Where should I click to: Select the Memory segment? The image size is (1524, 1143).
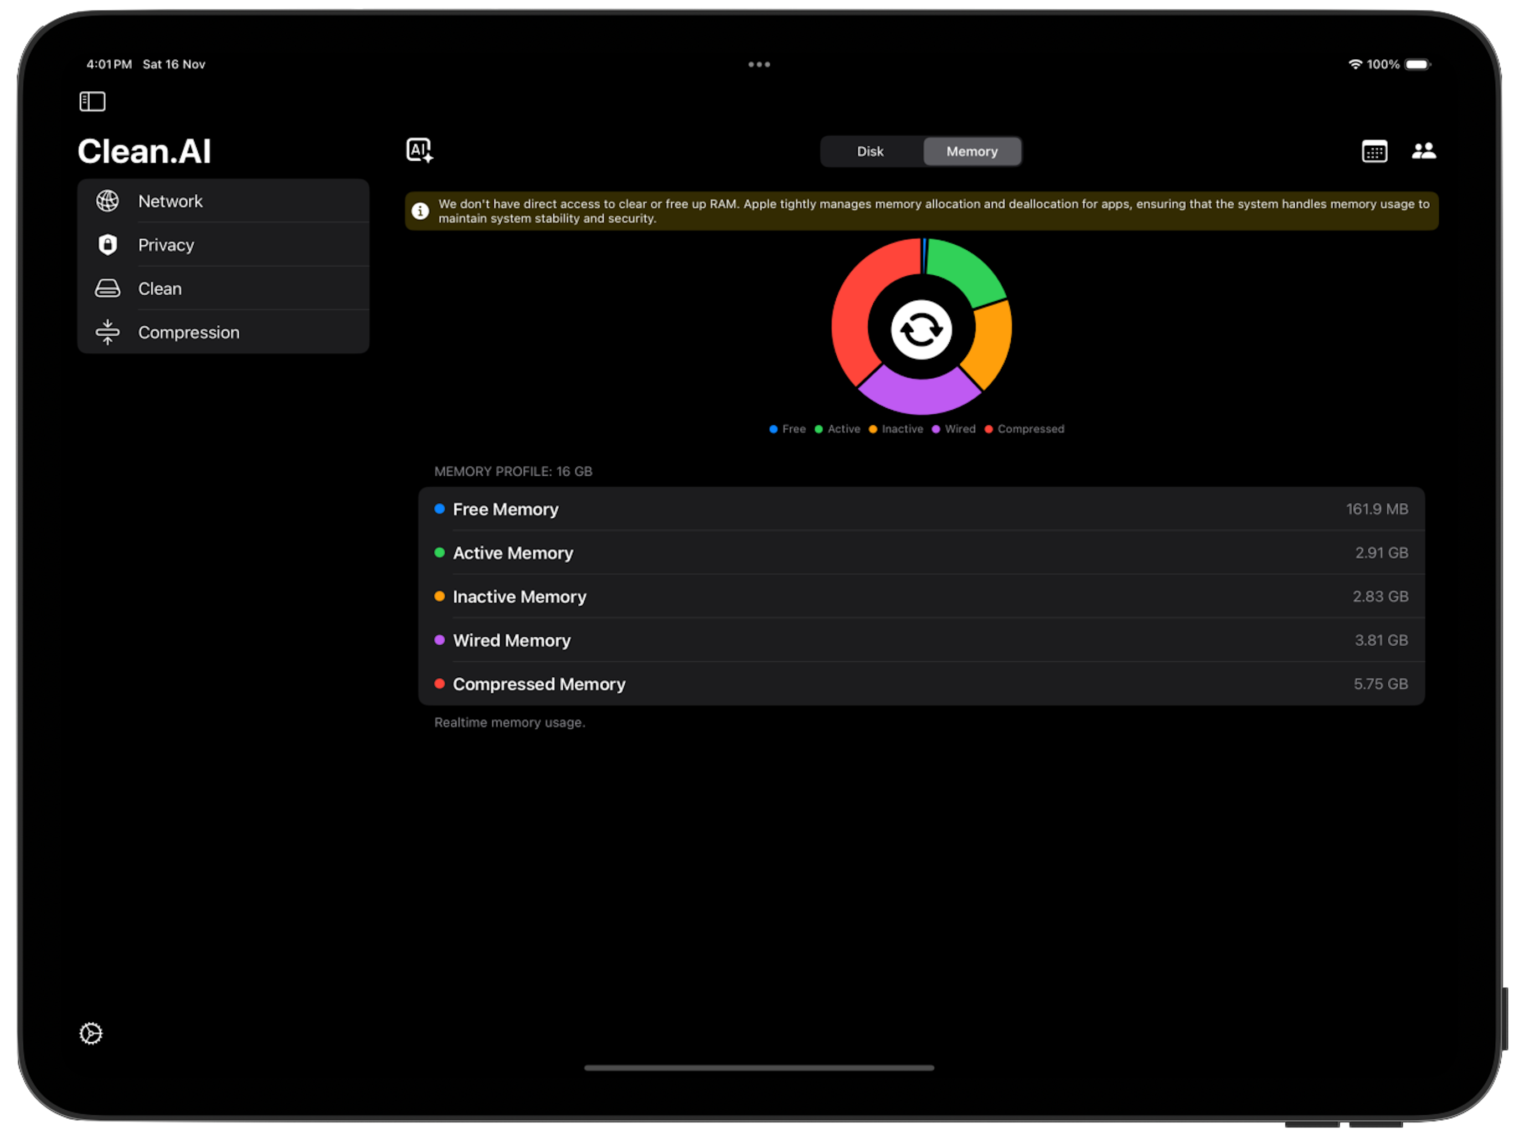coord(971,152)
